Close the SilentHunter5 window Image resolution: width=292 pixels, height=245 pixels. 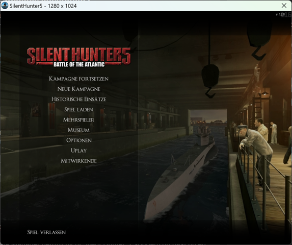pos(284,6)
